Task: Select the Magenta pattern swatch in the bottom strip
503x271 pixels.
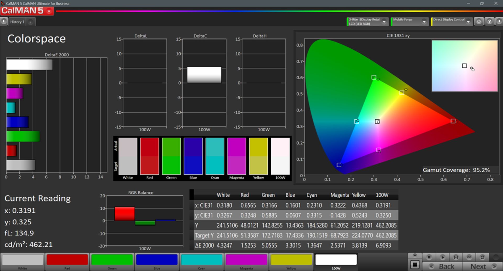Action: 246,262
